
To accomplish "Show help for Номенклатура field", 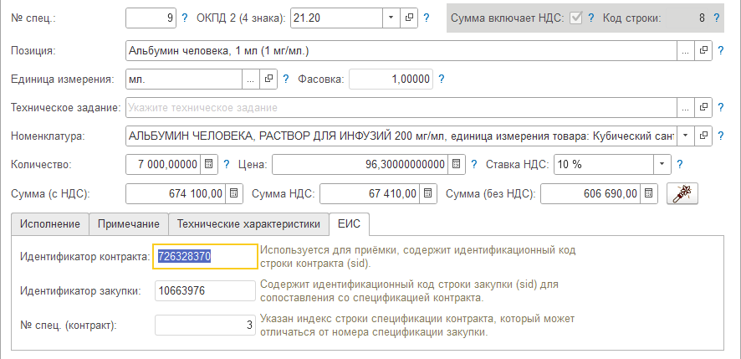I will coord(721,136).
